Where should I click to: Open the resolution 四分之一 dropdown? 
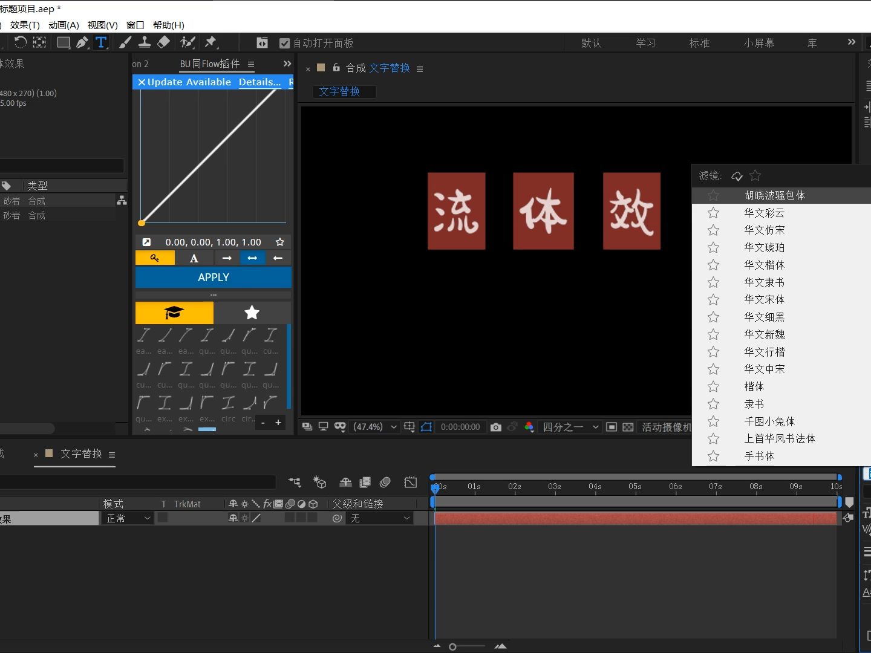click(x=570, y=427)
